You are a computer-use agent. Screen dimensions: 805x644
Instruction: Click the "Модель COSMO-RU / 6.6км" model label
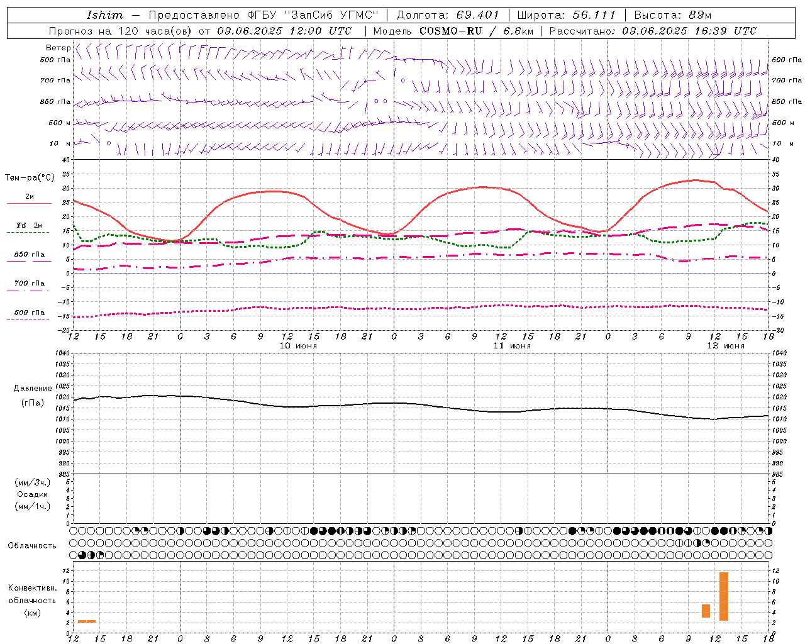(453, 31)
